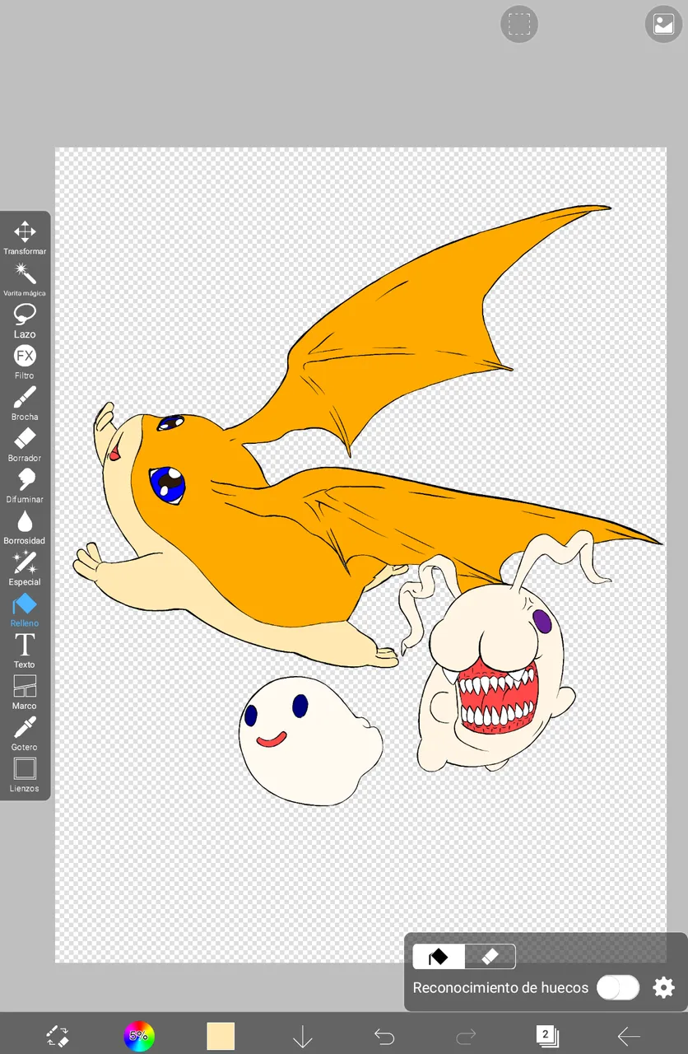Open the reference image button at top

point(663,24)
